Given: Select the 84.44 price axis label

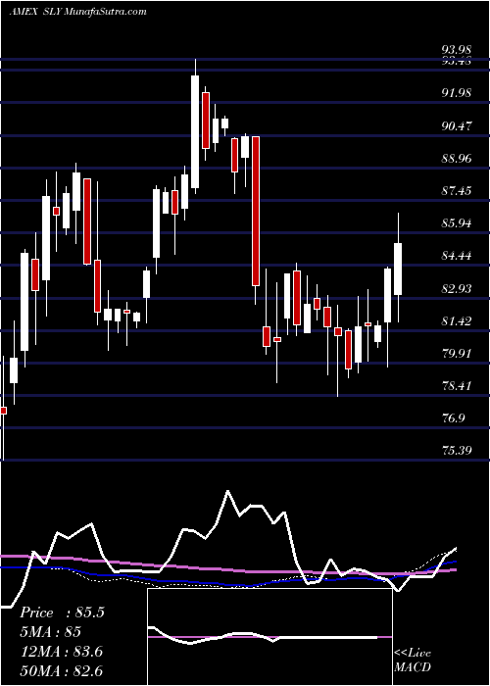Looking at the screenshot, I should click(x=457, y=256).
